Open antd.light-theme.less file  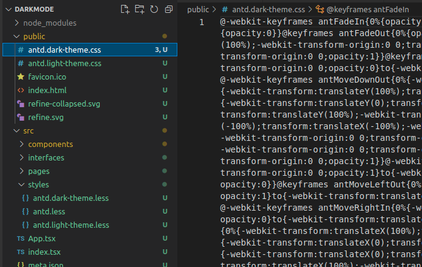click(x=90, y=225)
